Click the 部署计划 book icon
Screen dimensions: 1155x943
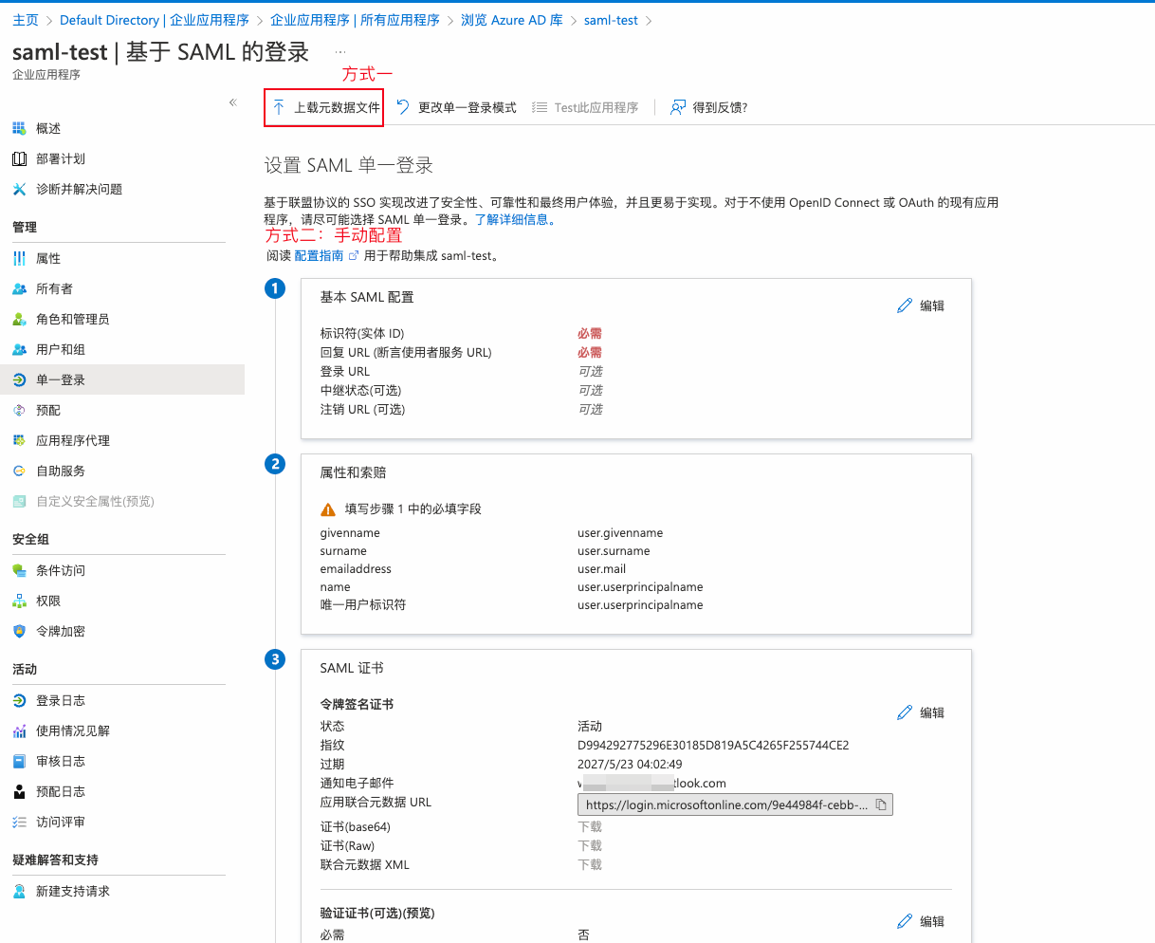point(19,158)
